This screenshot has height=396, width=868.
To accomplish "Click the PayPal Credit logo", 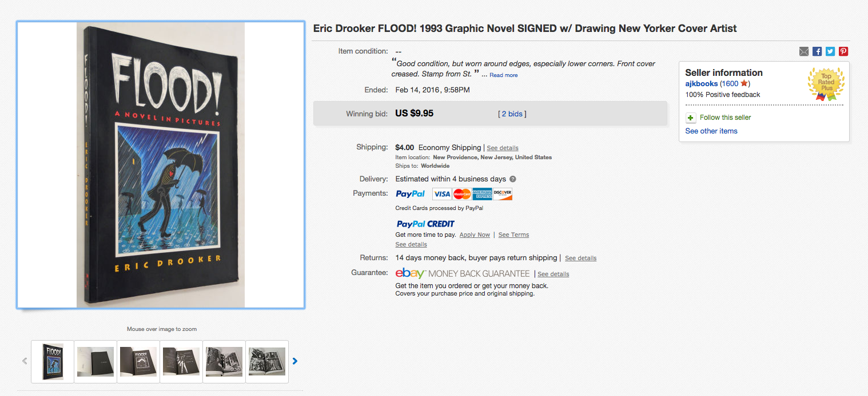I will pyautogui.click(x=425, y=224).
